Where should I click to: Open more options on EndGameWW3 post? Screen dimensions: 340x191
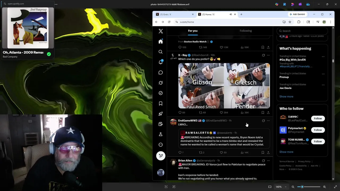(268, 121)
